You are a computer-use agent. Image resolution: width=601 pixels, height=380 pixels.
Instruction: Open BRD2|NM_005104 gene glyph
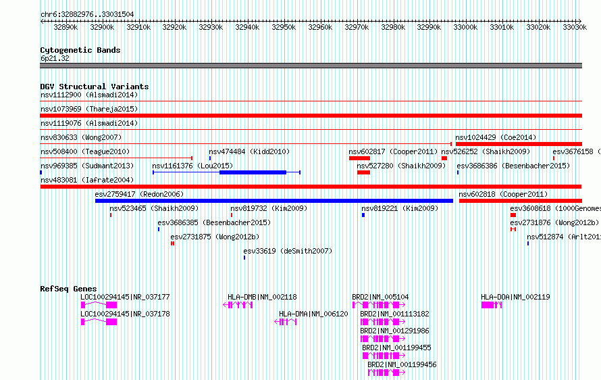(x=379, y=305)
